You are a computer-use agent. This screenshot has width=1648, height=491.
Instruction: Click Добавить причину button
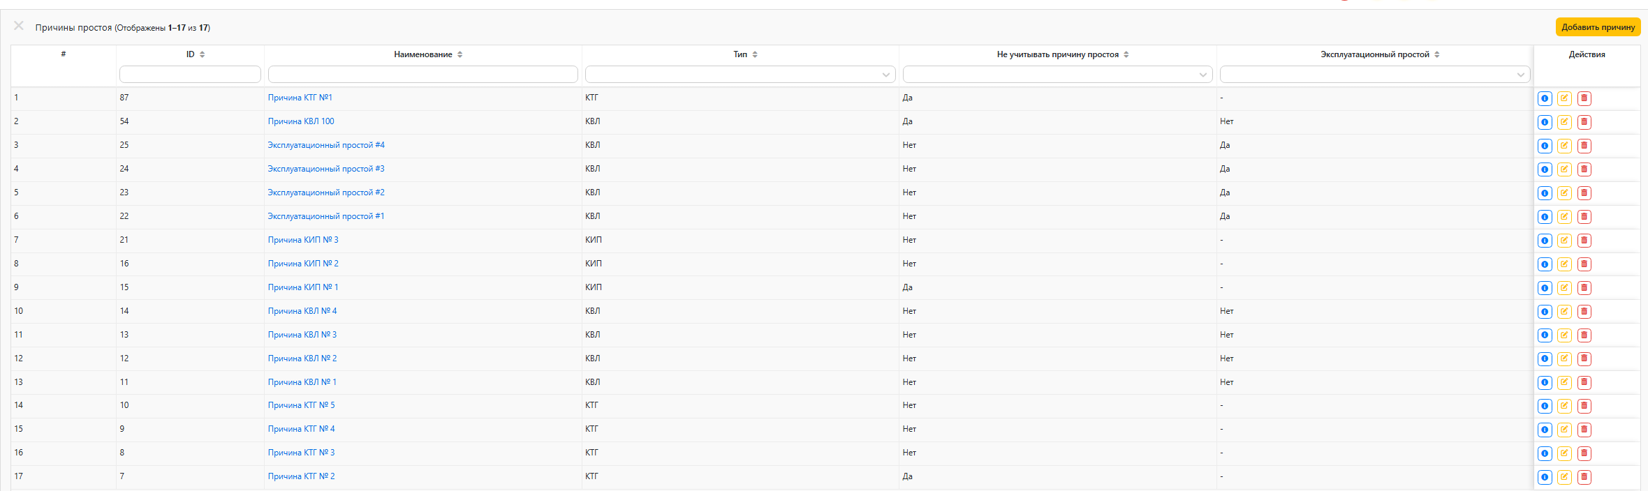(1598, 27)
